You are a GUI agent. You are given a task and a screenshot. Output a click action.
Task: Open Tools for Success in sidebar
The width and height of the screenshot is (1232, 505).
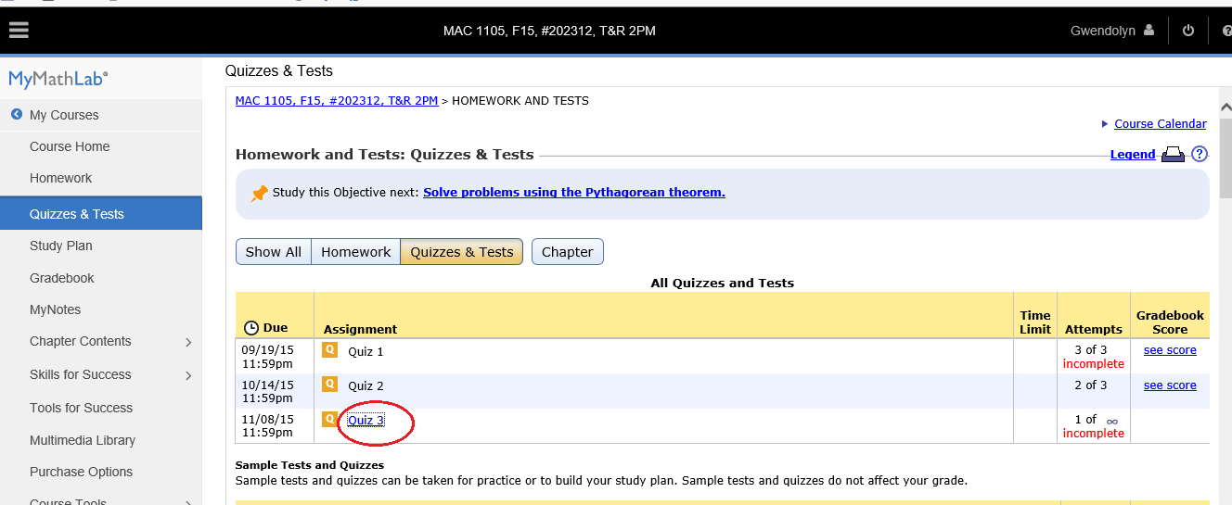coord(82,408)
